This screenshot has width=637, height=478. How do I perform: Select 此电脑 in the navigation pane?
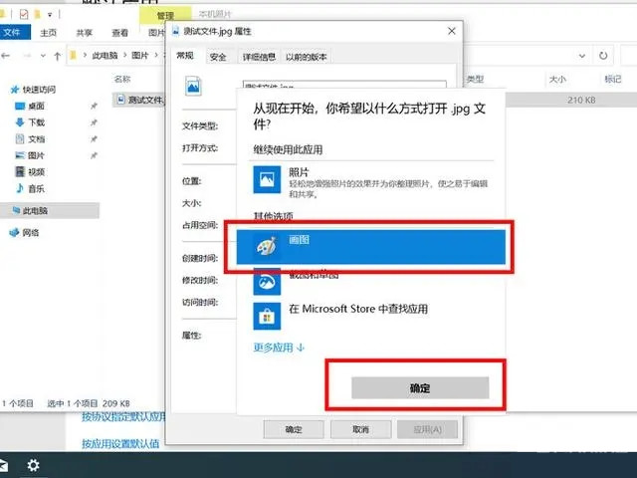(x=50, y=210)
